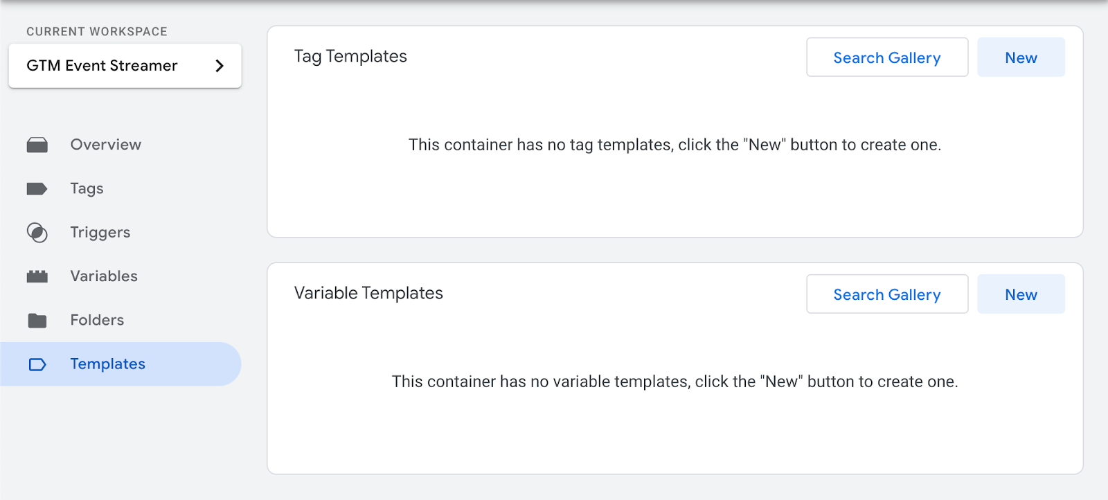Screen dimensions: 1108x500
Task: Select the Templates text label
Action: pyautogui.click(x=108, y=364)
